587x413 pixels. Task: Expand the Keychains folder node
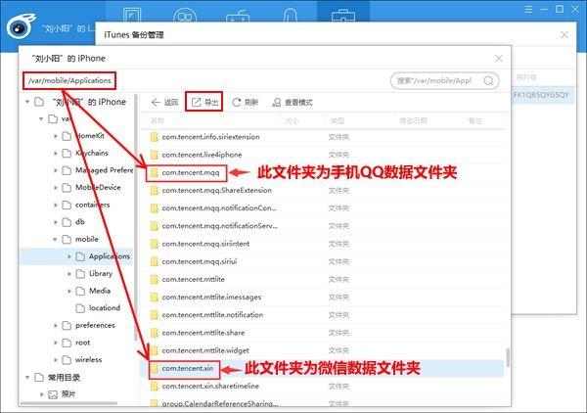click(x=56, y=153)
